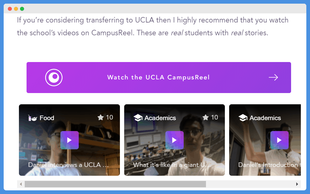The height and width of the screenshot is (194, 310).
Task: Click the graduation cap icon on second card
Action: pos(138,118)
